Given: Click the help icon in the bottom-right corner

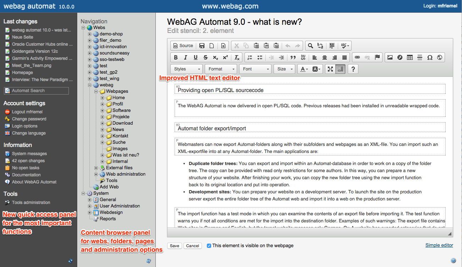Looking at the screenshot, I should tap(453, 261).
